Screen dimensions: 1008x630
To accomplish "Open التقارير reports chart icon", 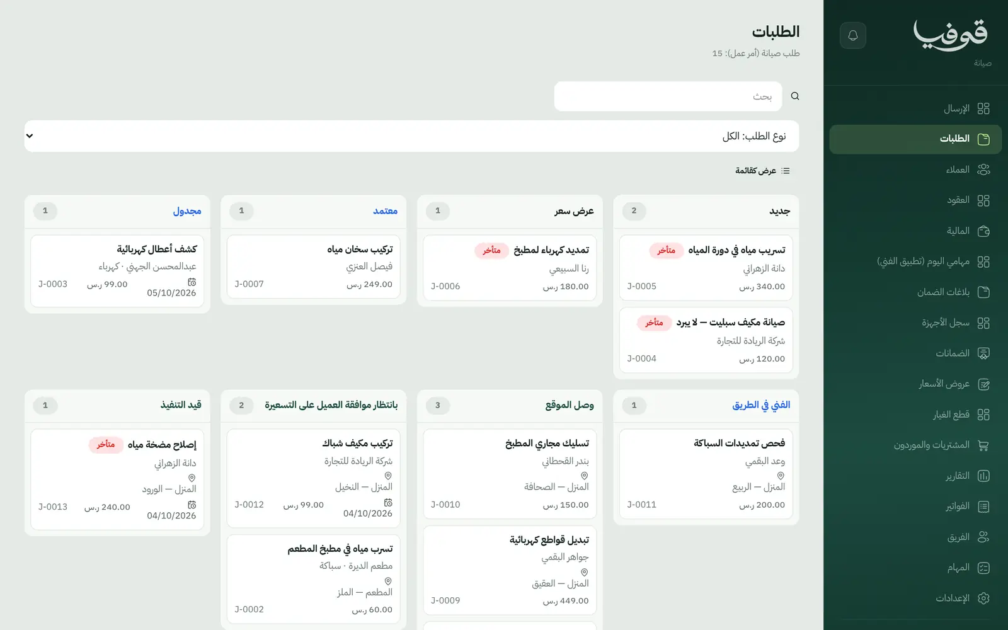I will pos(983,476).
